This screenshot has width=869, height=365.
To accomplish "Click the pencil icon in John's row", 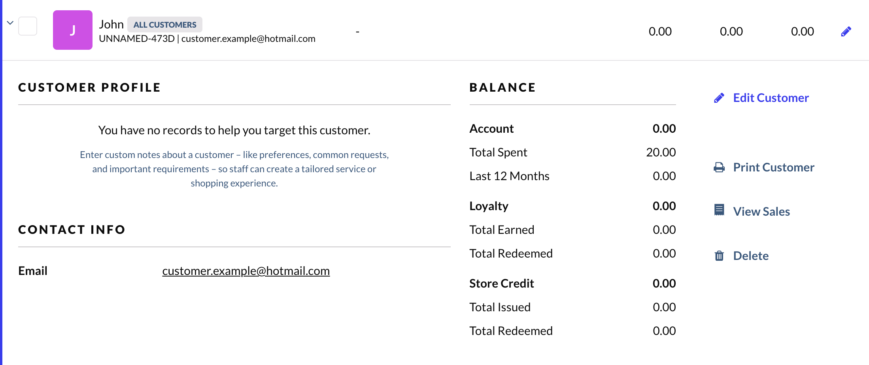I will coord(846,32).
